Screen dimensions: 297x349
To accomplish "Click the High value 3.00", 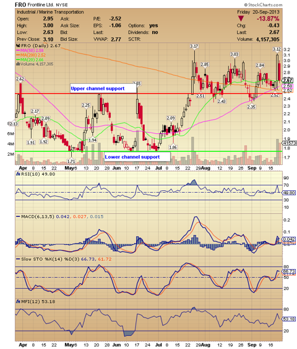I will (x=48, y=25).
